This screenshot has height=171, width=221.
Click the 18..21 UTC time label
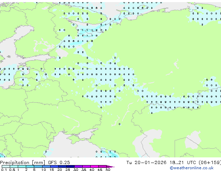(x=183, y=163)
